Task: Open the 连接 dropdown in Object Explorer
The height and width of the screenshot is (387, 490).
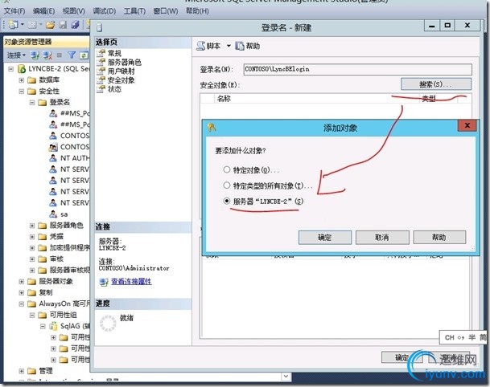Action: (16, 55)
